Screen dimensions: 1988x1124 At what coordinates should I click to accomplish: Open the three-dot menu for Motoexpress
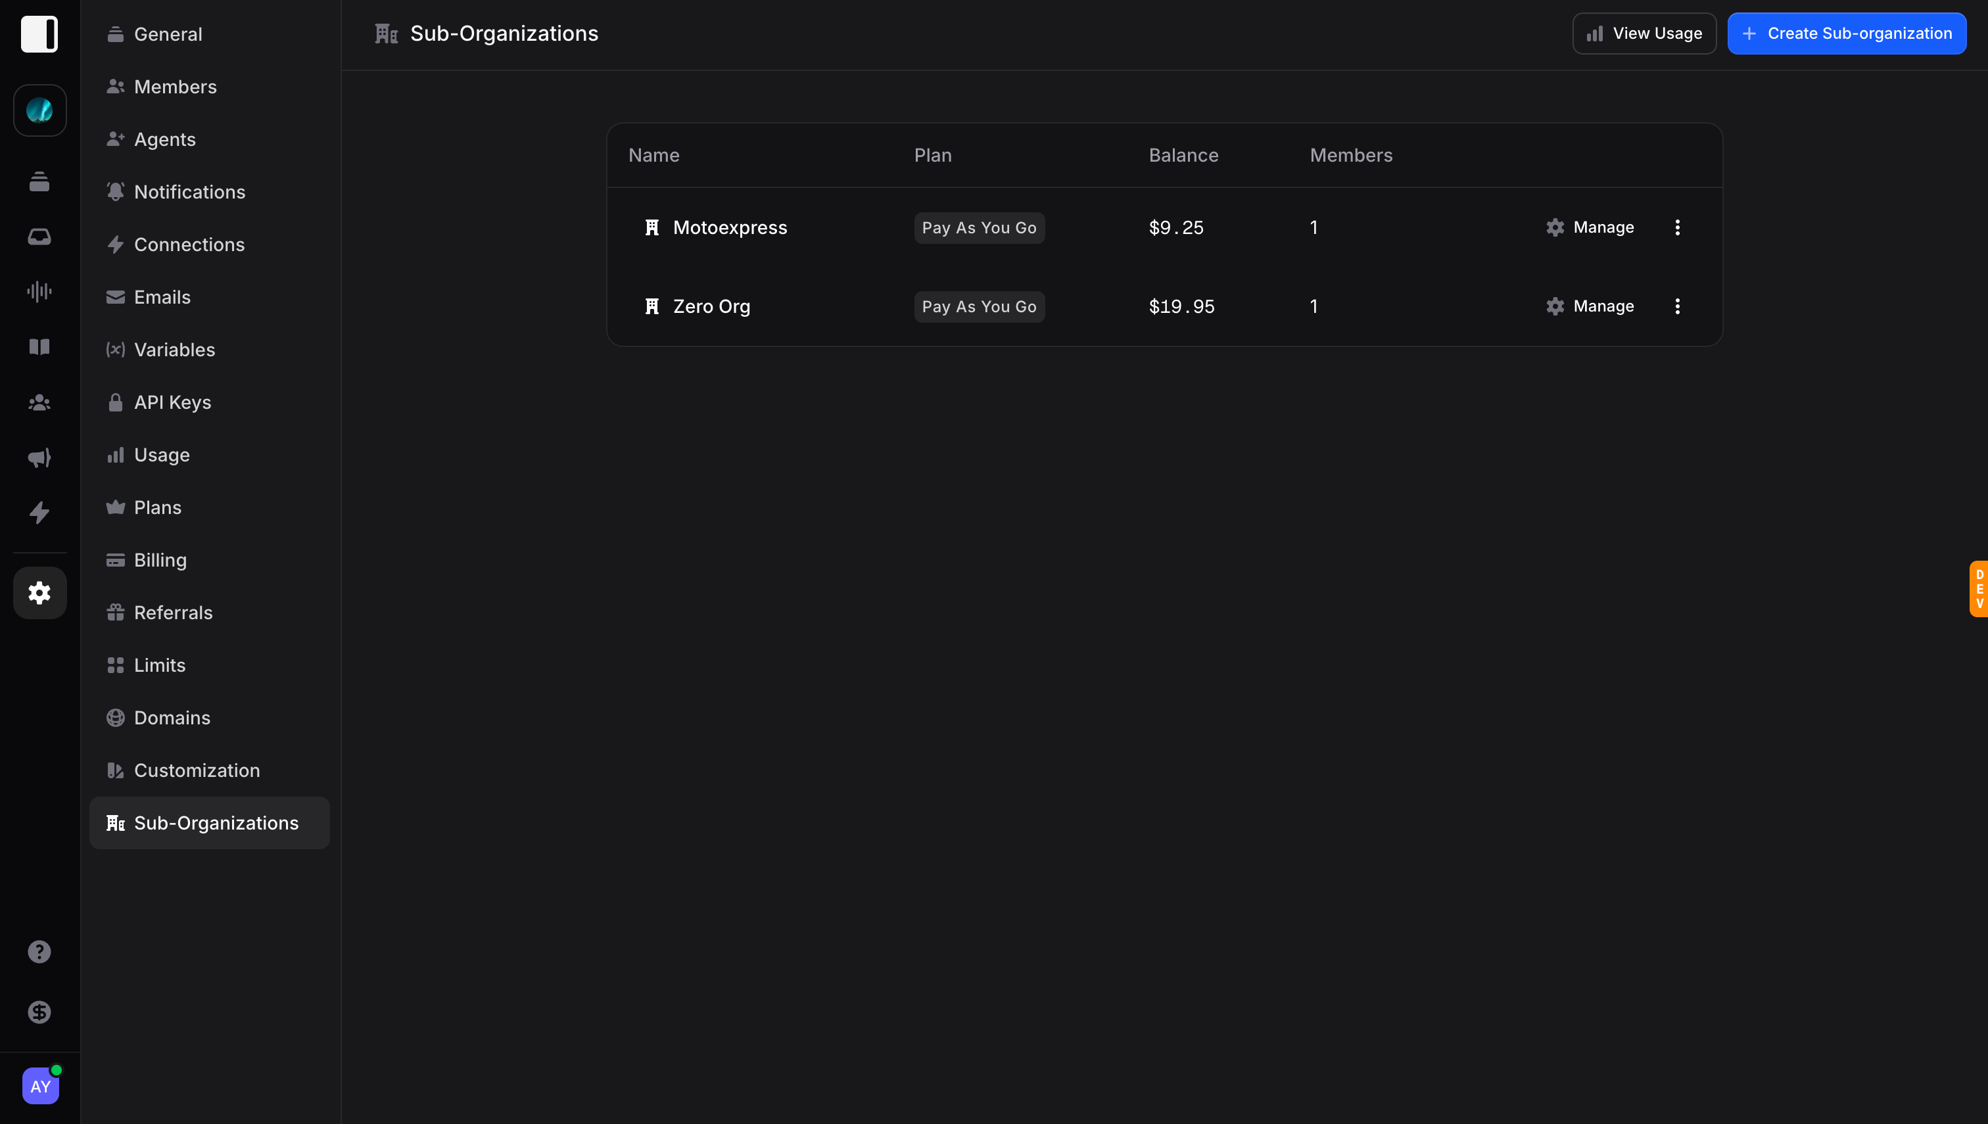point(1677,227)
